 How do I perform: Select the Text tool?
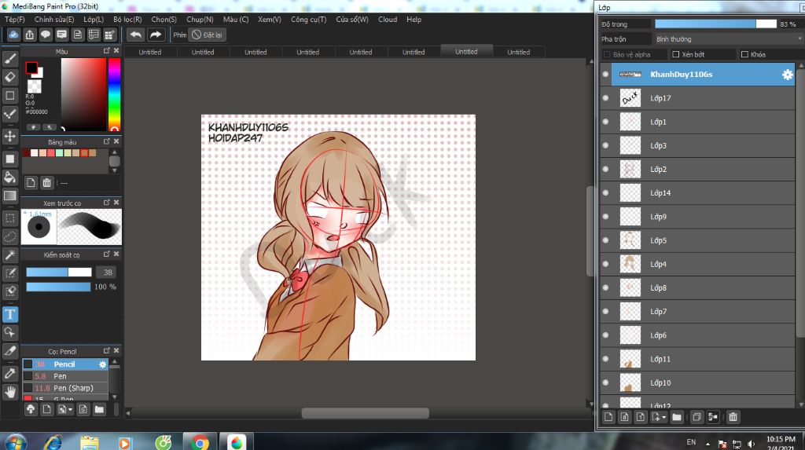[9, 314]
